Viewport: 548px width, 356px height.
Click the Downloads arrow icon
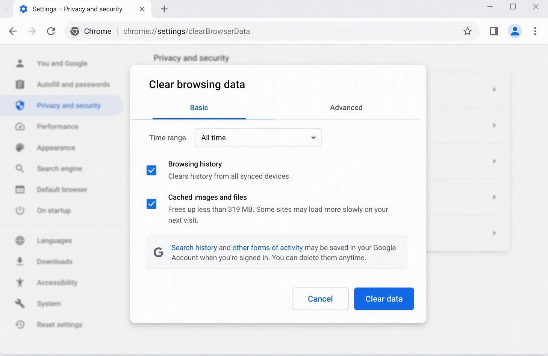pyautogui.click(x=20, y=261)
